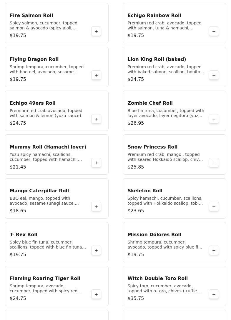The width and height of the screenshot is (231, 320).
Task: Add Echigo Rainbow Roll to order
Action: (x=214, y=31)
